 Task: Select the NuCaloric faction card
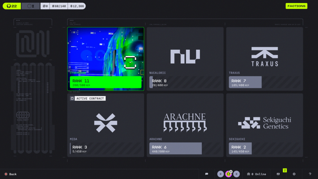(x=185, y=59)
